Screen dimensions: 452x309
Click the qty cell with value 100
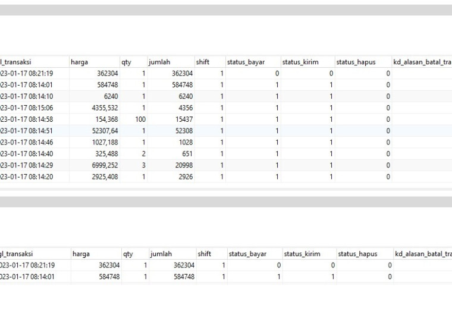(133, 119)
